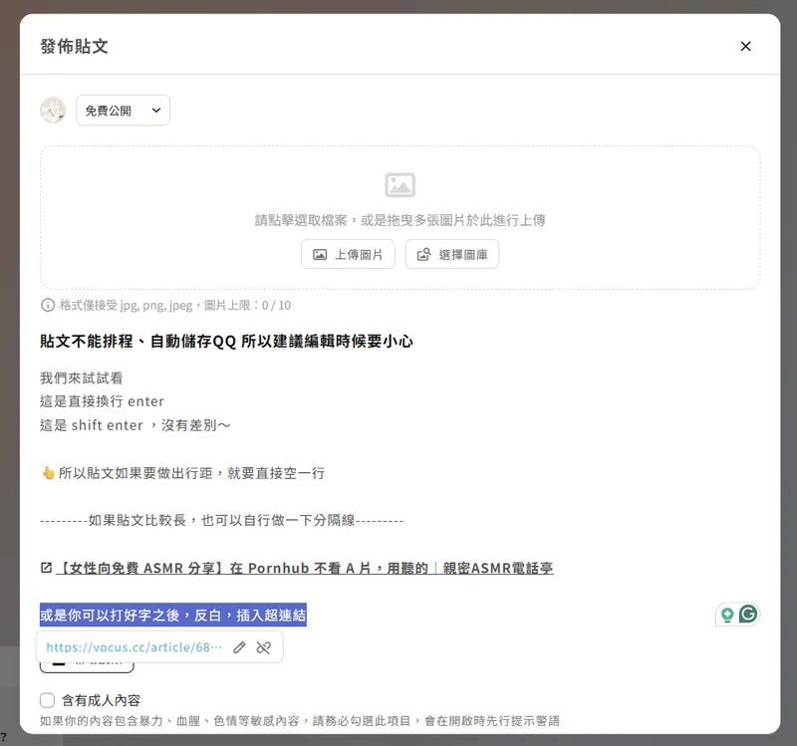Click the external link icon before ASMR link
Viewport: 797px width, 746px height.
coord(46,568)
